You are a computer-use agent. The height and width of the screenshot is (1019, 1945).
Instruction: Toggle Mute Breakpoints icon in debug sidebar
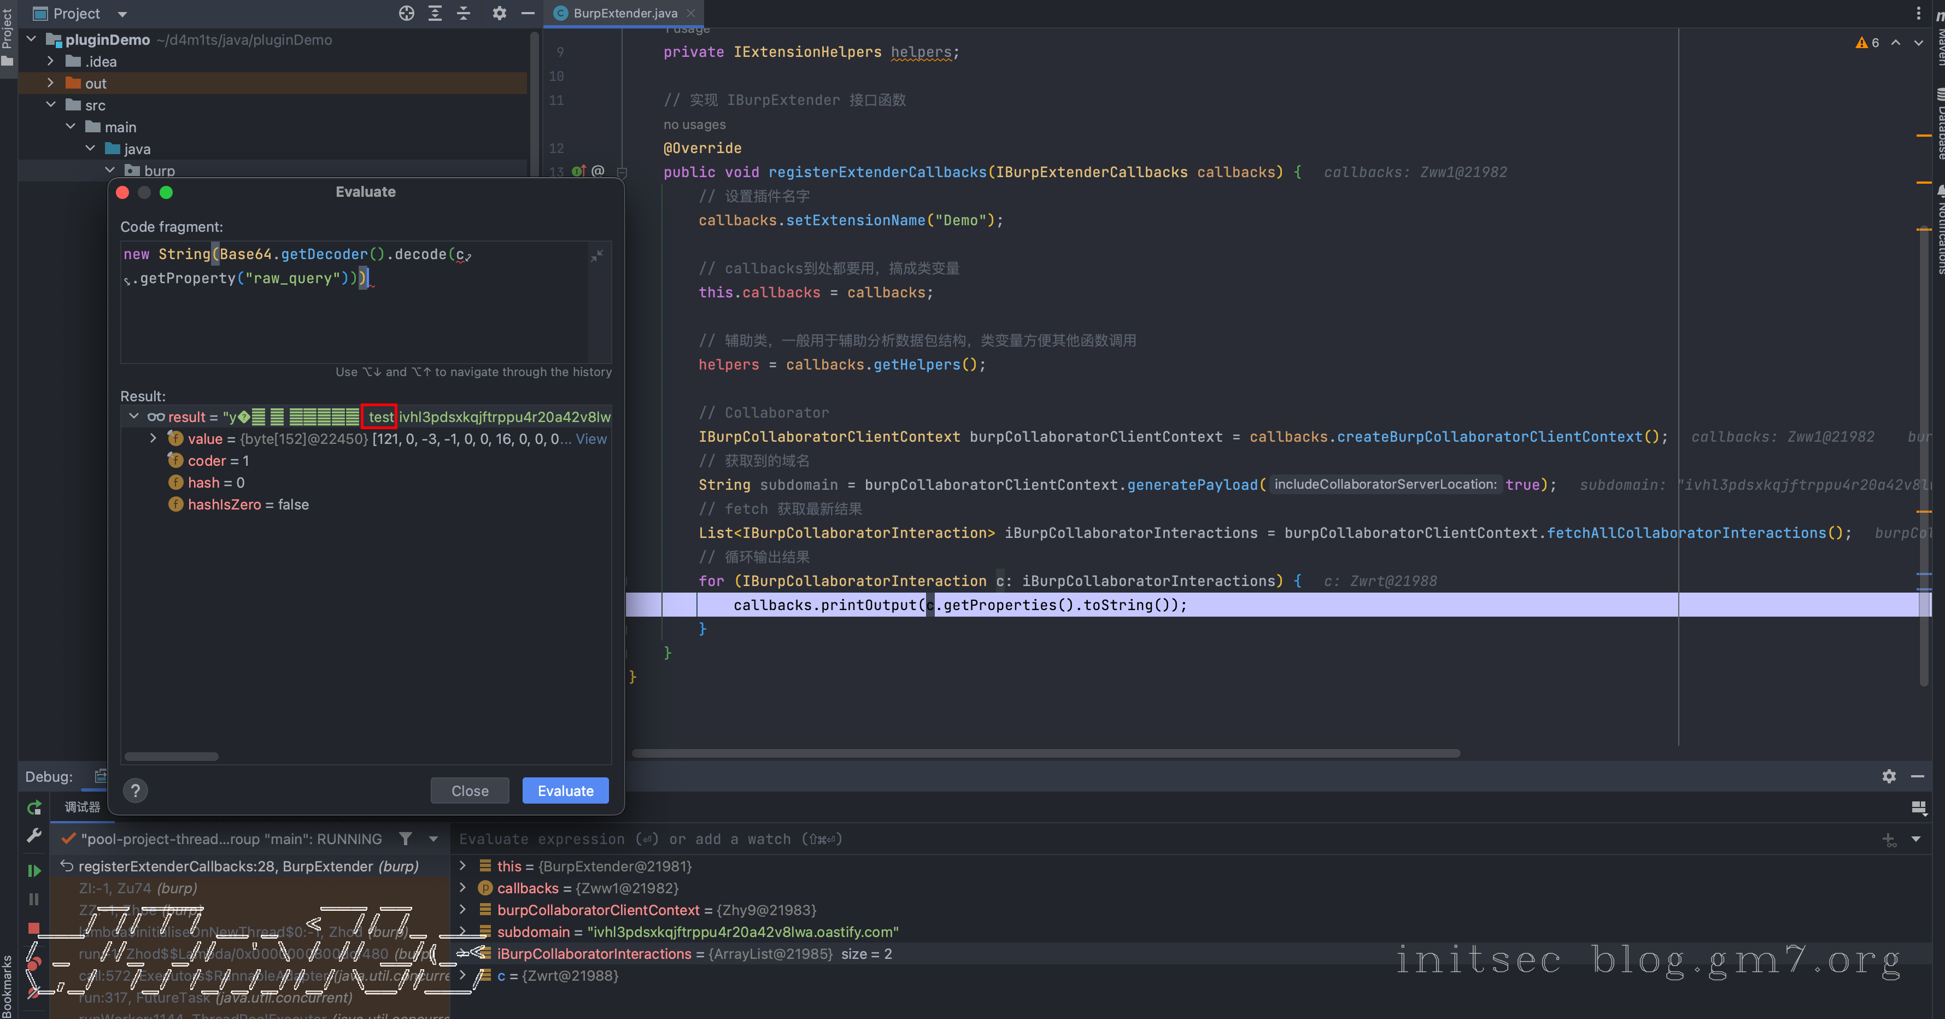(x=34, y=993)
